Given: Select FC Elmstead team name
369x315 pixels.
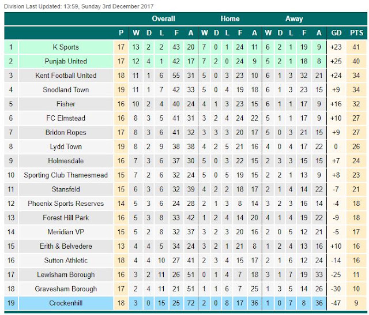Looking at the screenshot, I should pyautogui.click(x=66, y=118).
